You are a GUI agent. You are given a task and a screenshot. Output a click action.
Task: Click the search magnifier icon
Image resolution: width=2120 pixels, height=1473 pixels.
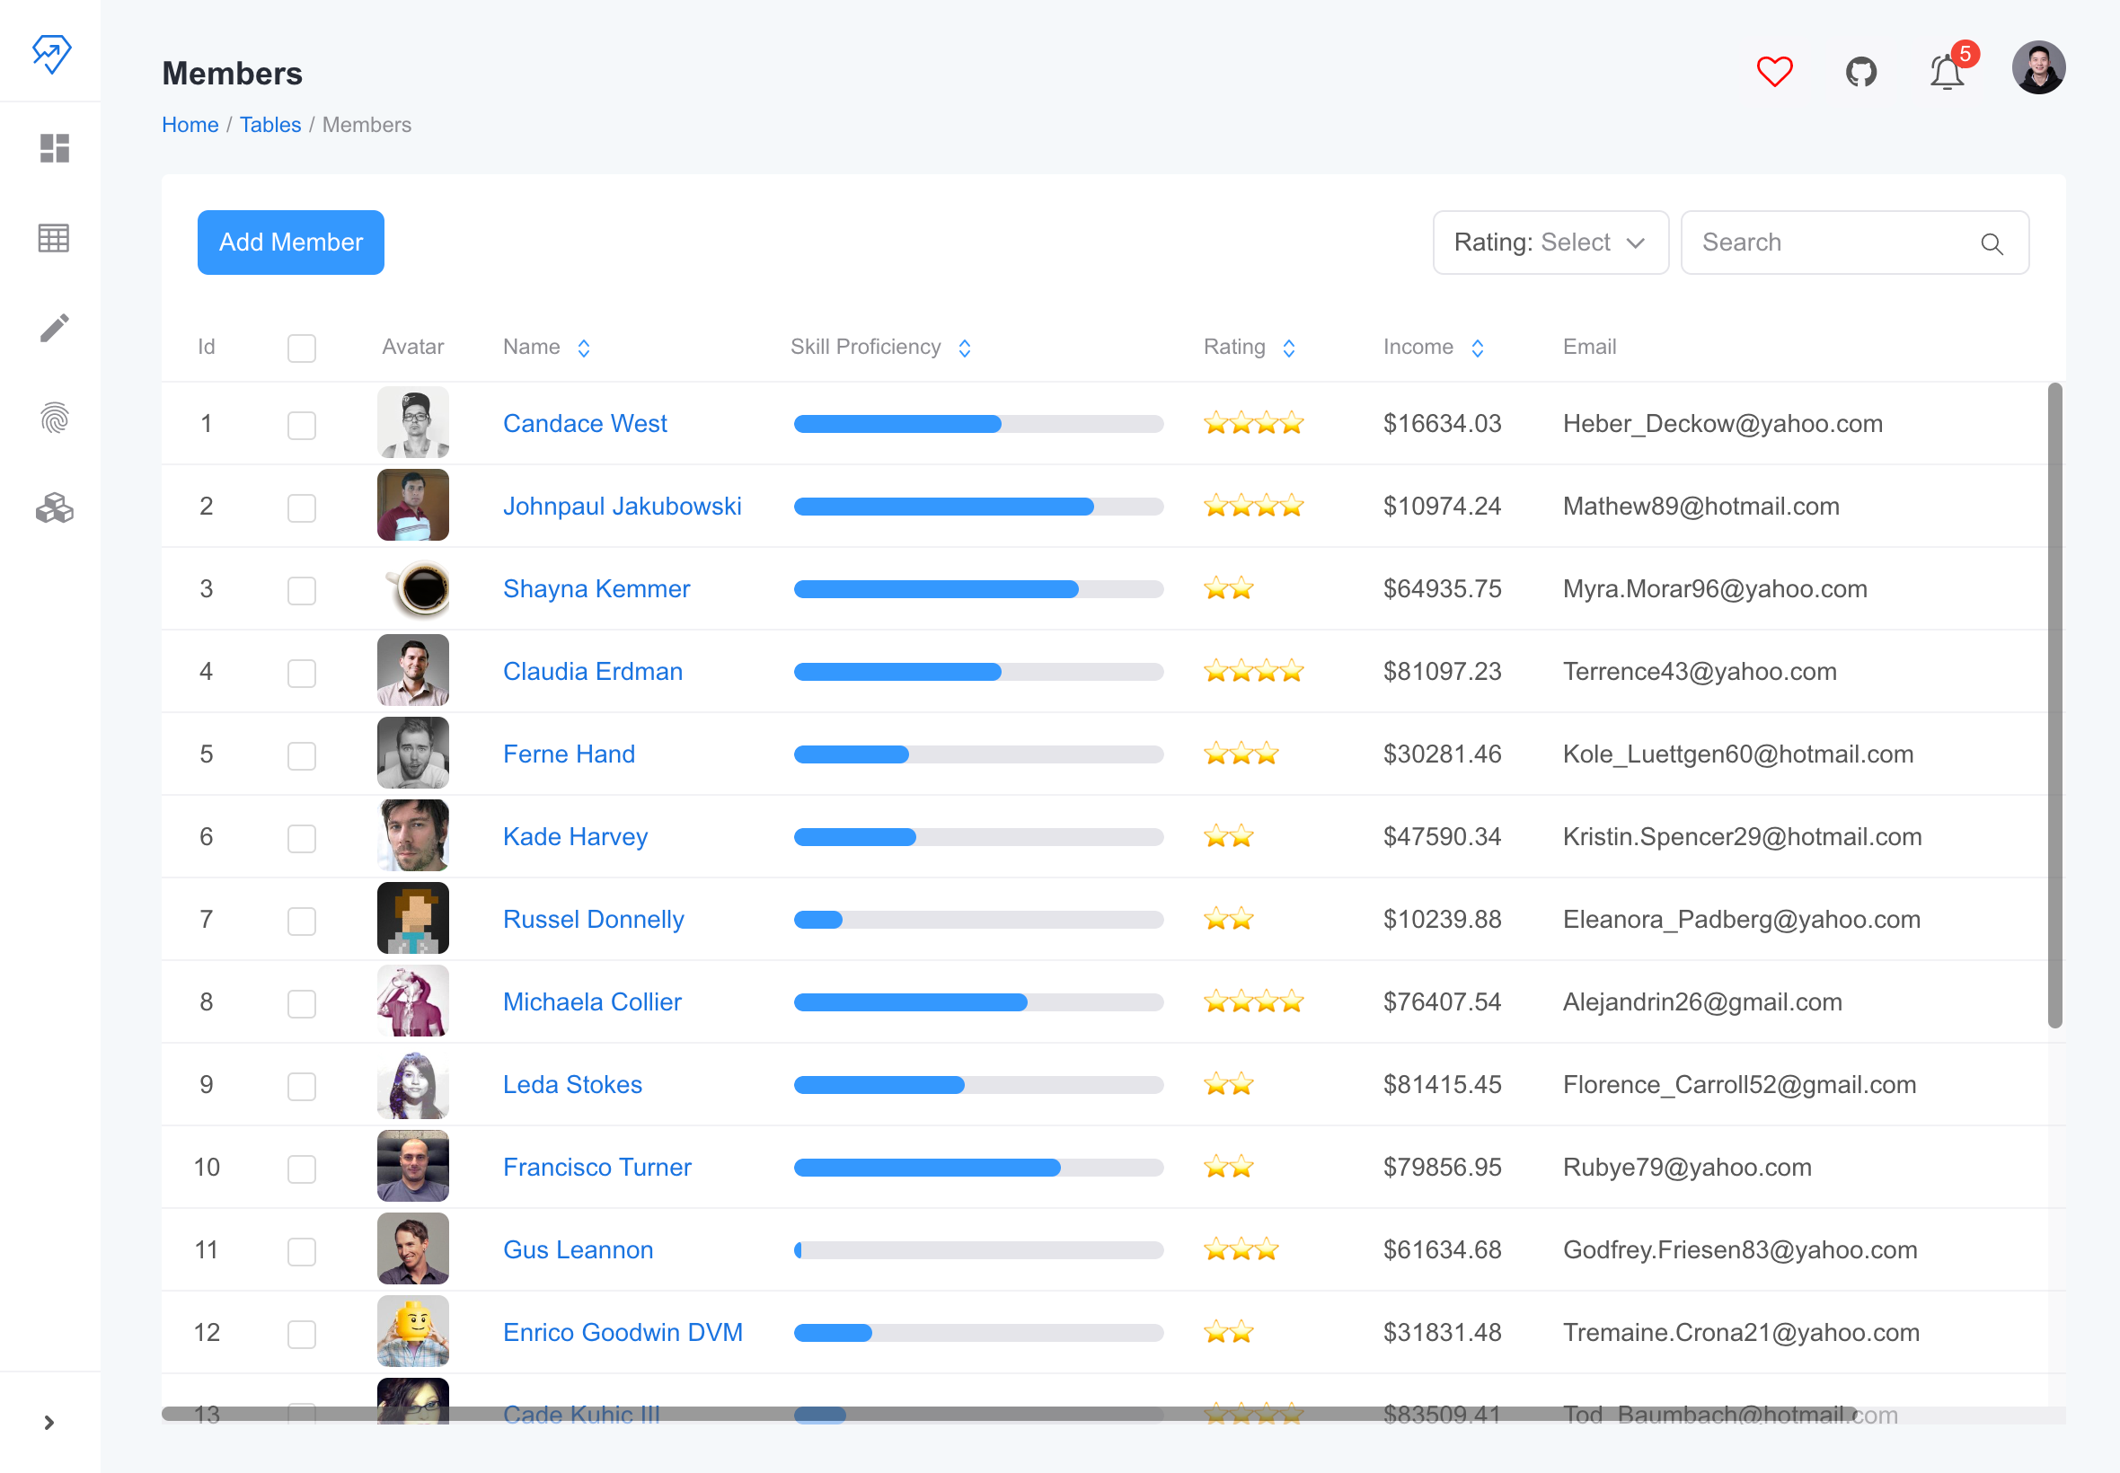tap(1992, 243)
